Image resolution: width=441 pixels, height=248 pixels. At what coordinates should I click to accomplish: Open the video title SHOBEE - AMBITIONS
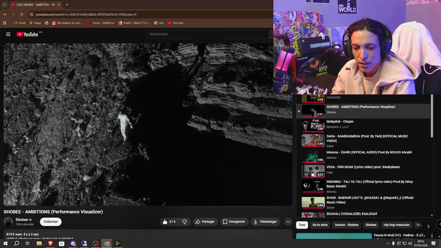tap(53, 212)
